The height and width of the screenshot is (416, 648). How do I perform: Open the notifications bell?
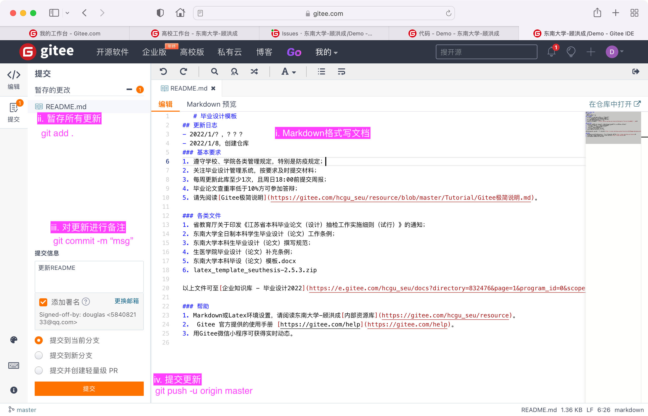coord(552,52)
